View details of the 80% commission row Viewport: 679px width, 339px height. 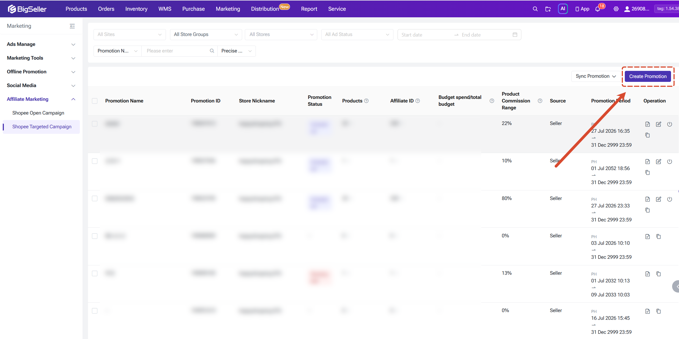pyautogui.click(x=647, y=199)
